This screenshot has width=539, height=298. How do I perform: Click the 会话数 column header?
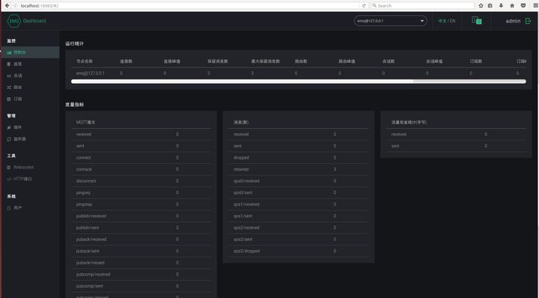point(389,61)
